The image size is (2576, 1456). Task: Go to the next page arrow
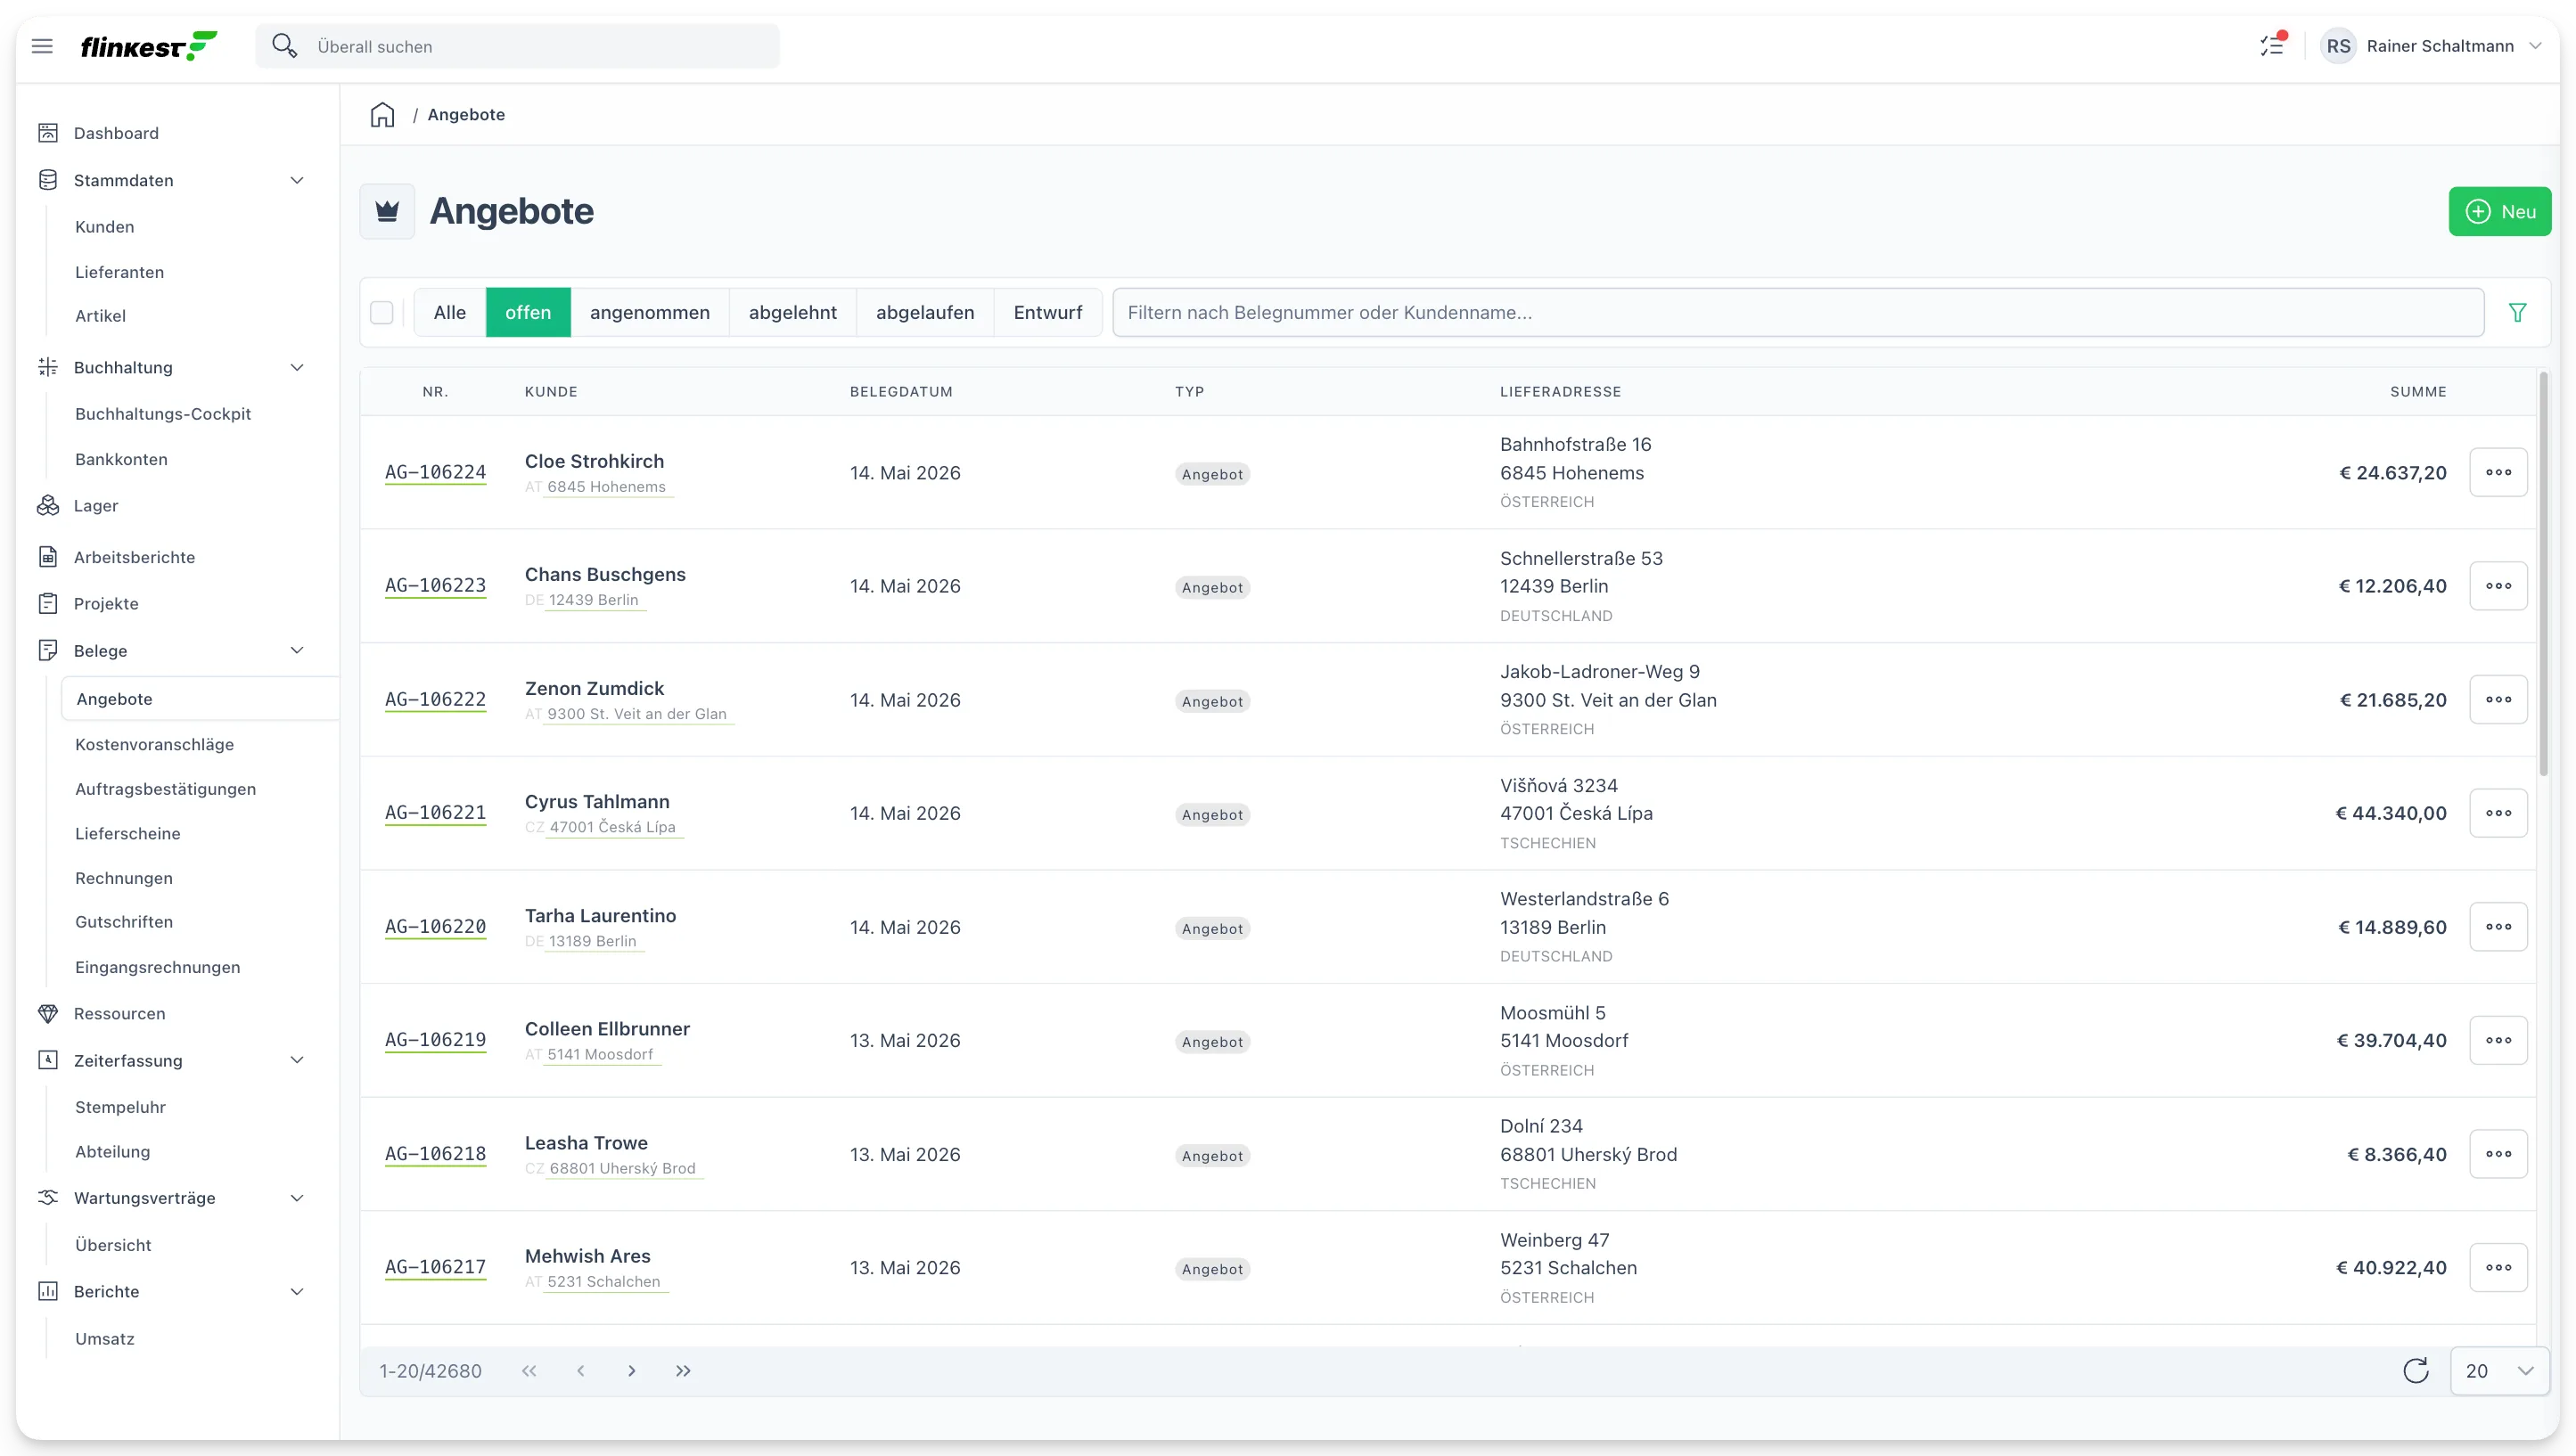631,1371
